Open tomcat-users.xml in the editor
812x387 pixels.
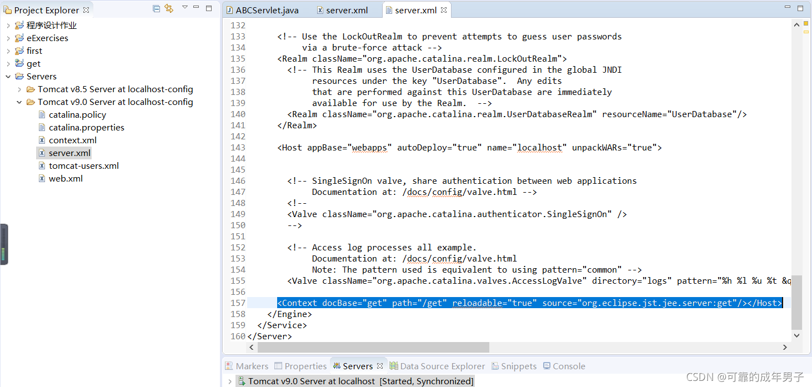click(83, 165)
